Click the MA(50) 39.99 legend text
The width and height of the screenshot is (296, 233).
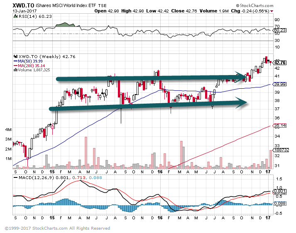click(30, 61)
